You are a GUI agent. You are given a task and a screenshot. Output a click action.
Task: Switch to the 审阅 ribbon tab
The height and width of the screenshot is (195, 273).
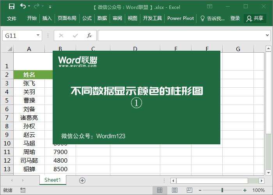[x=117, y=18]
